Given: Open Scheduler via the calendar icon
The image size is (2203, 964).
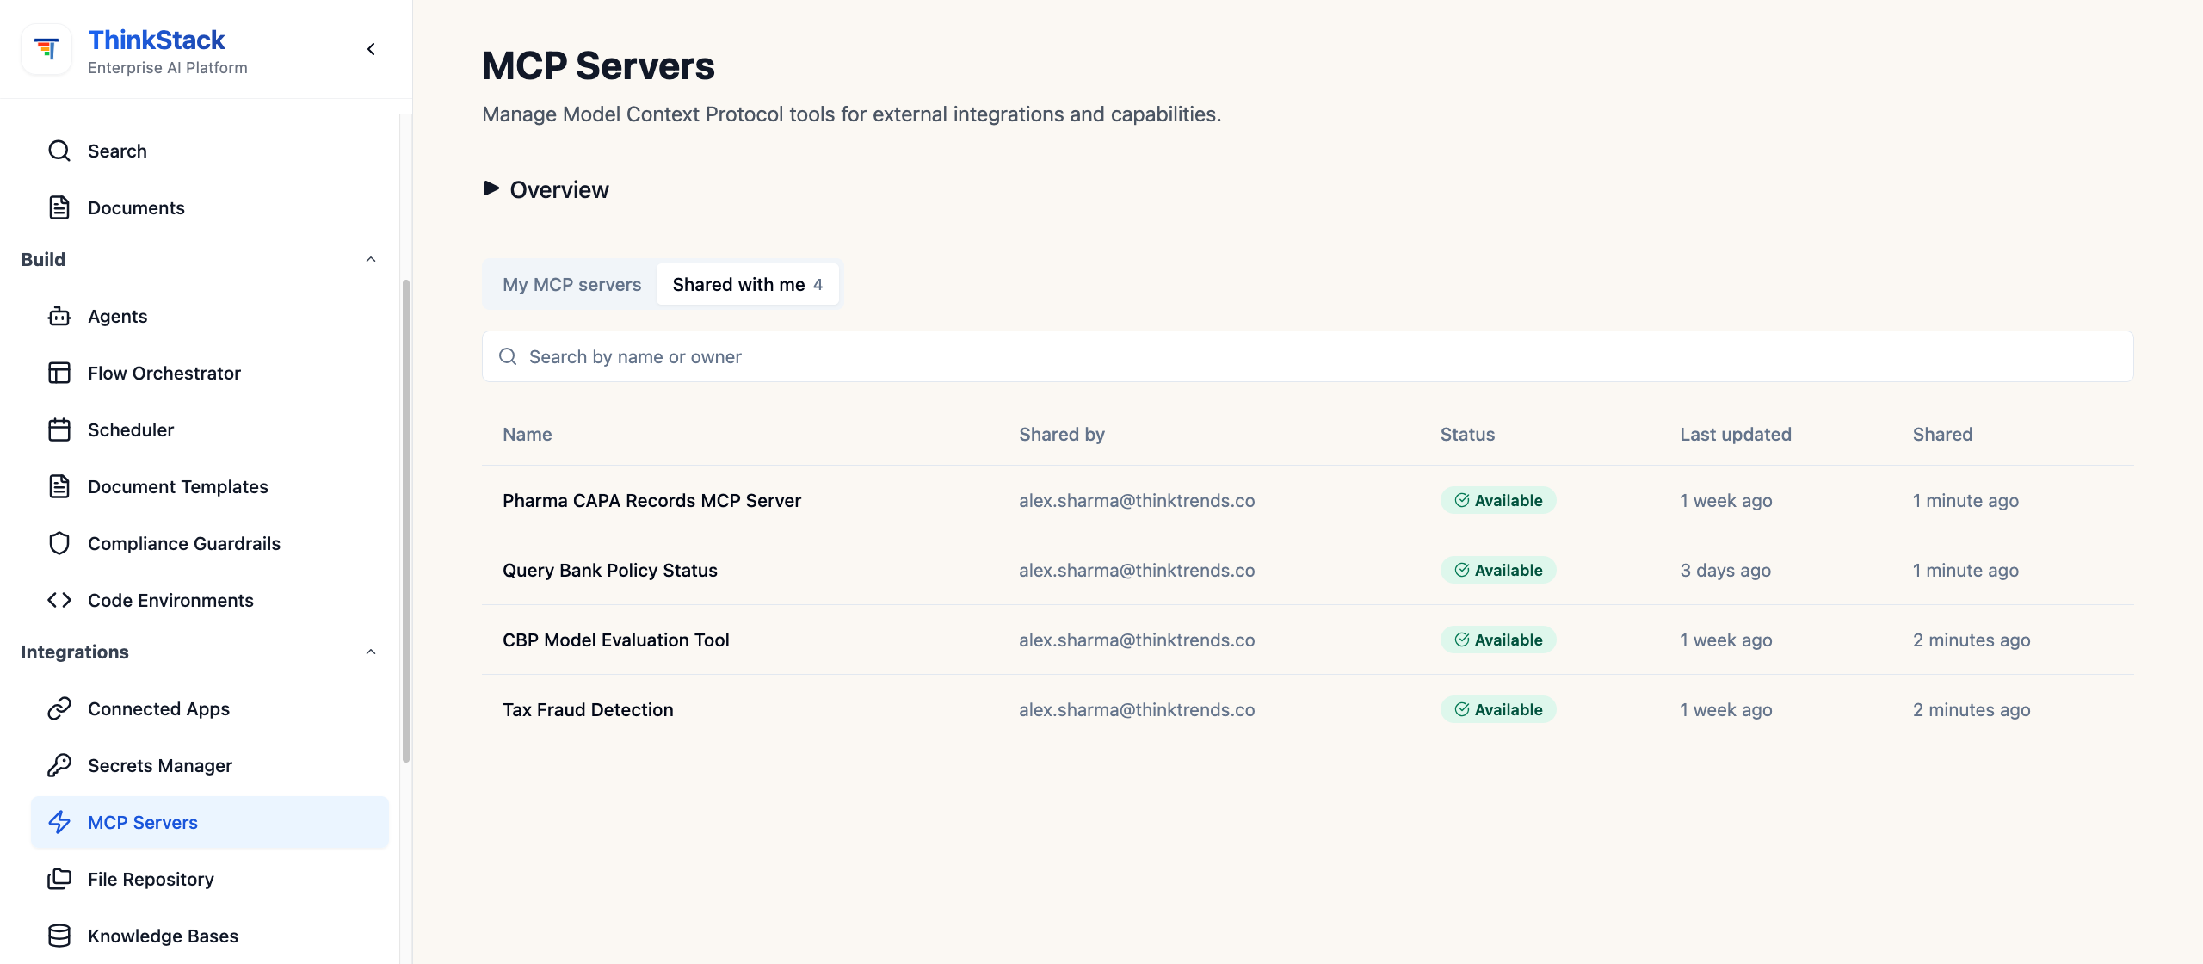Looking at the screenshot, I should point(59,430).
